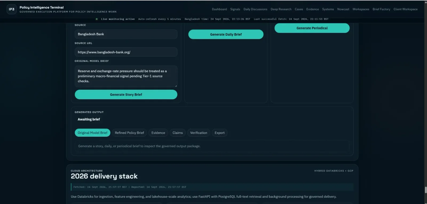Go to Signals page
Image resolution: width=427 pixels, height=204 pixels.
(x=235, y=9)
